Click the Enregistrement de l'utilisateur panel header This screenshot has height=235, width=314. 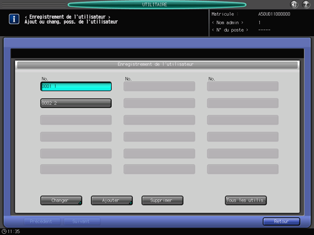pos(157,65)
